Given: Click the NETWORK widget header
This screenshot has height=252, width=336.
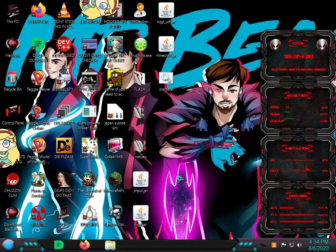Looking at the screenshot, I should [x=297, y=148].
